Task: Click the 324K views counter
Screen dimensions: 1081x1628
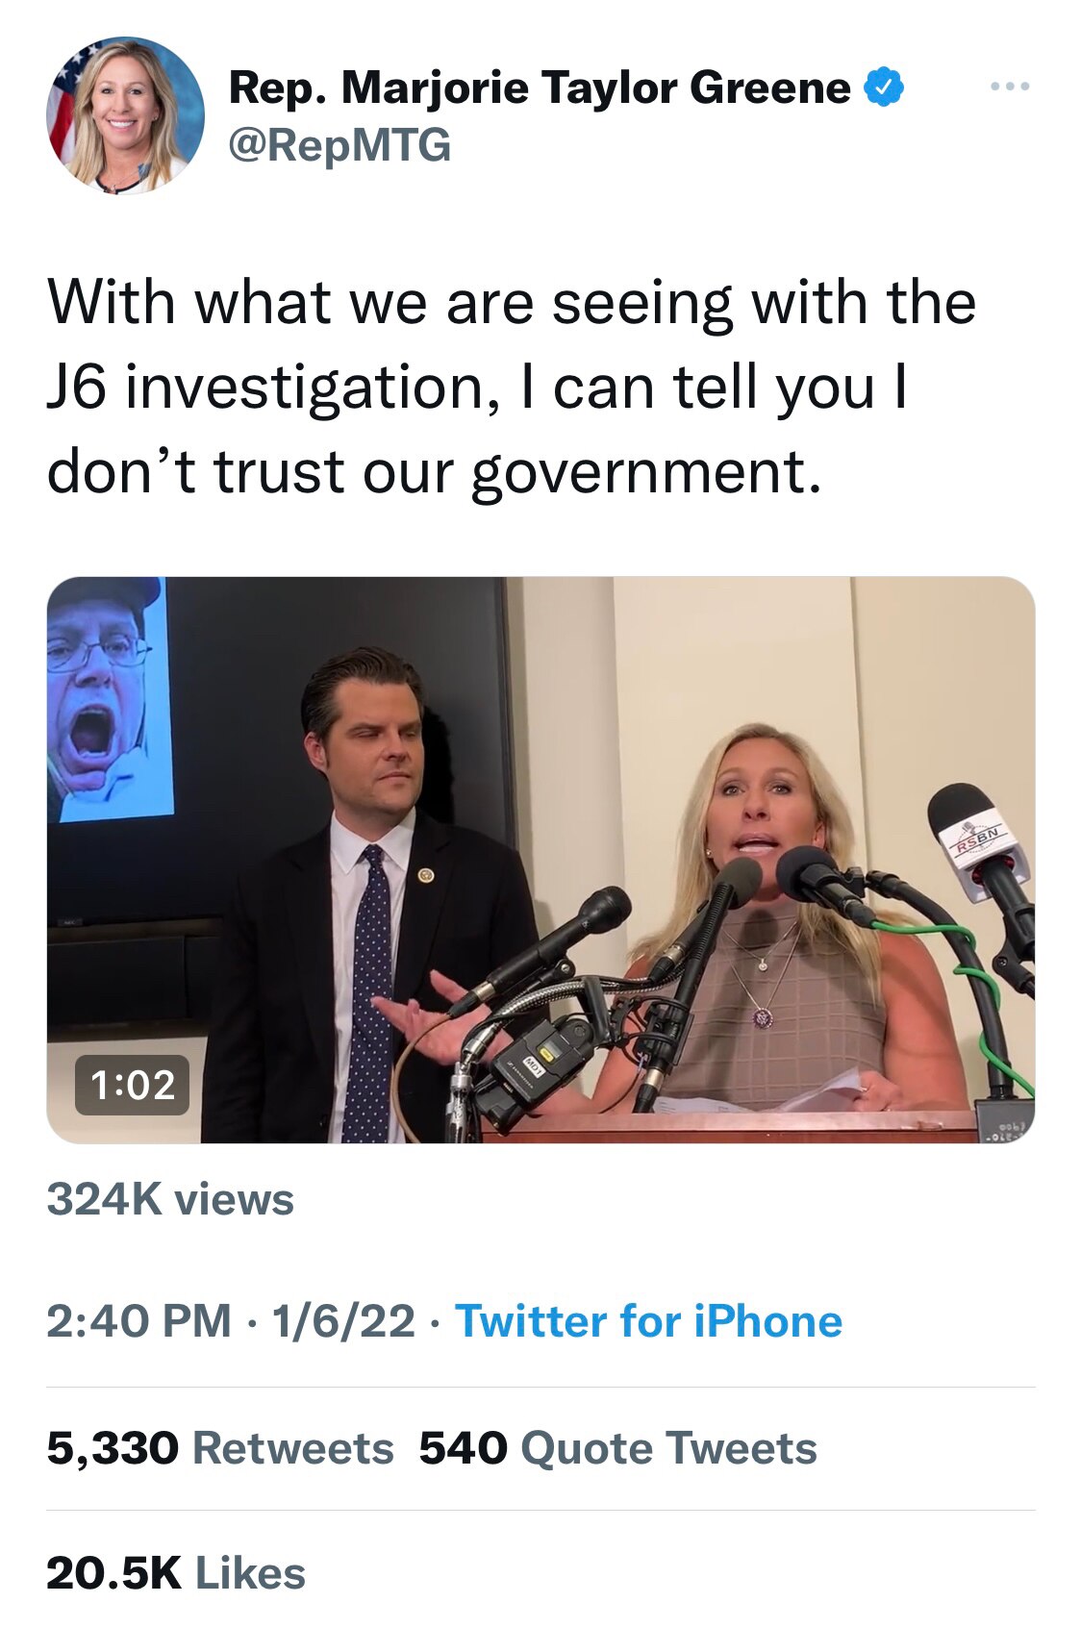Action: [x=170, y=1199]
